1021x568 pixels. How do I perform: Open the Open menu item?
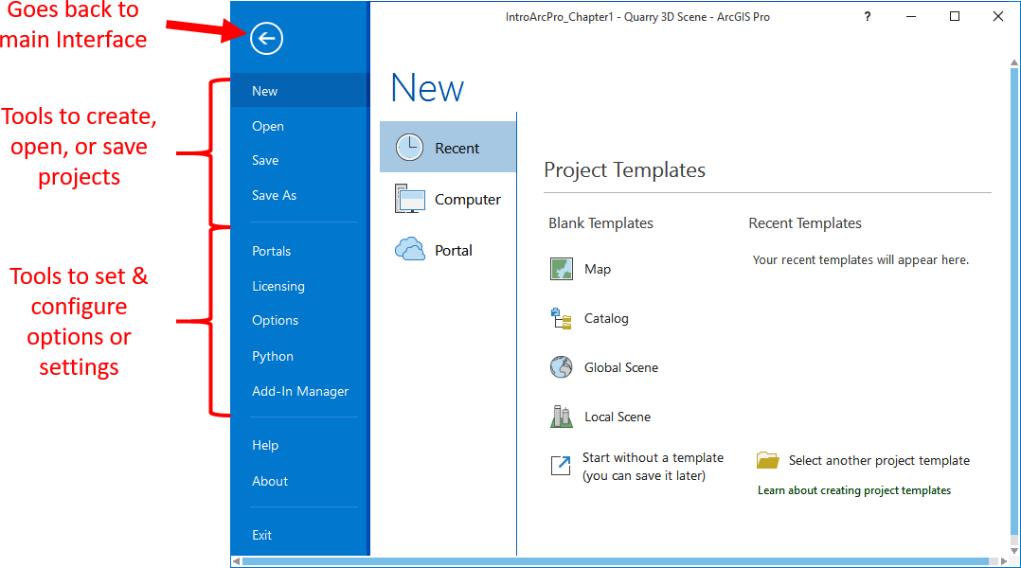coord(268,127)
